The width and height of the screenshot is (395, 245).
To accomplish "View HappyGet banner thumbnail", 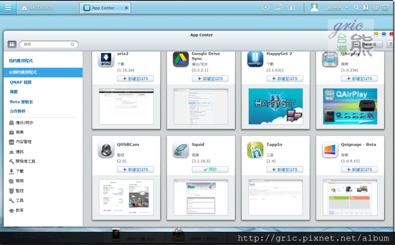I will [276, 106].
